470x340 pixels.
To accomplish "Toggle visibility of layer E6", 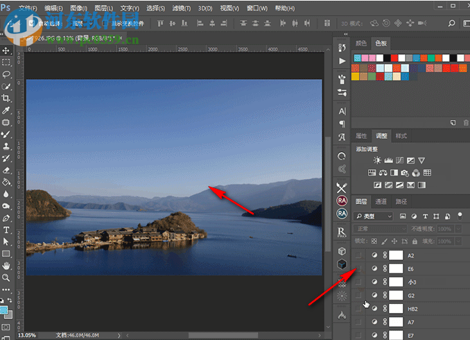I will [x=358, y=269].
